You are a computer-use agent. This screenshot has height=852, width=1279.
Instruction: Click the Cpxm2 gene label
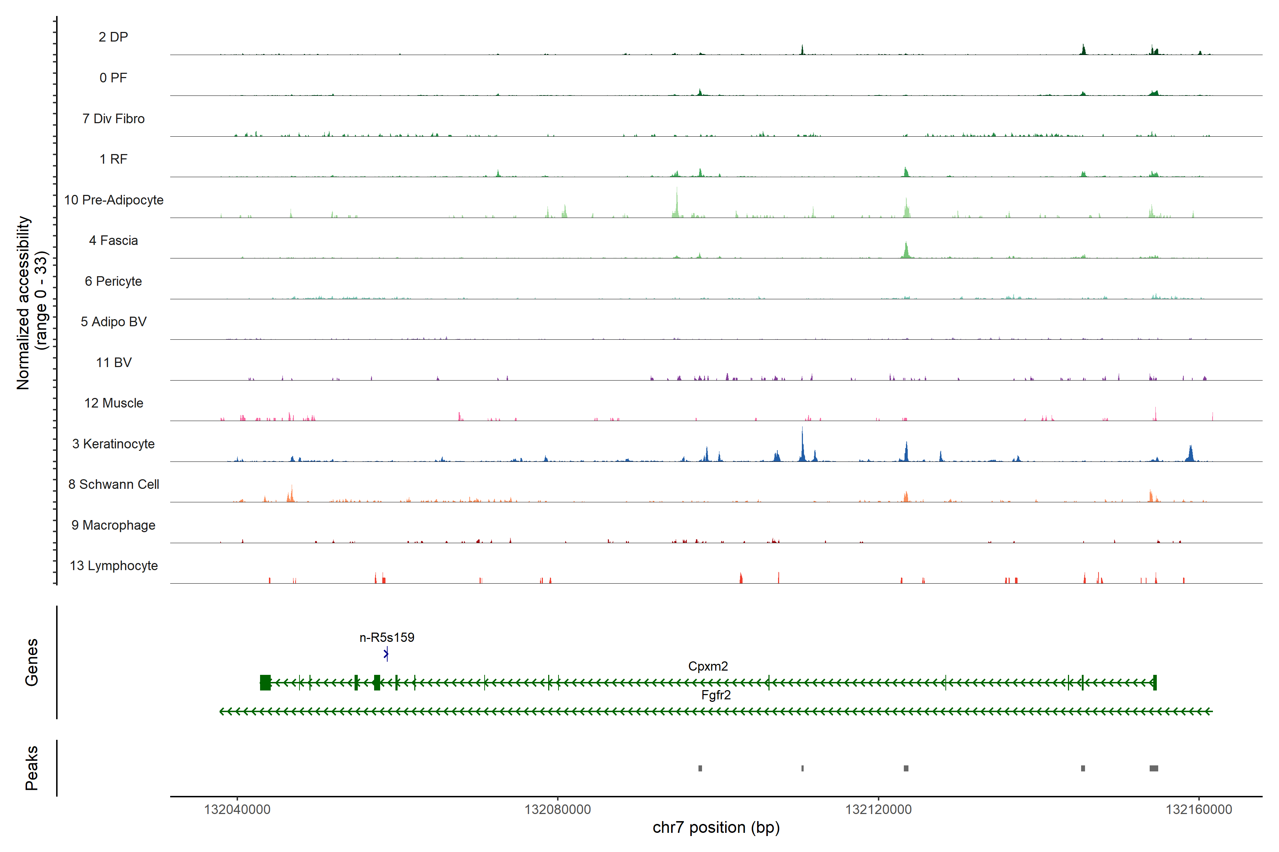pos(707,666)
